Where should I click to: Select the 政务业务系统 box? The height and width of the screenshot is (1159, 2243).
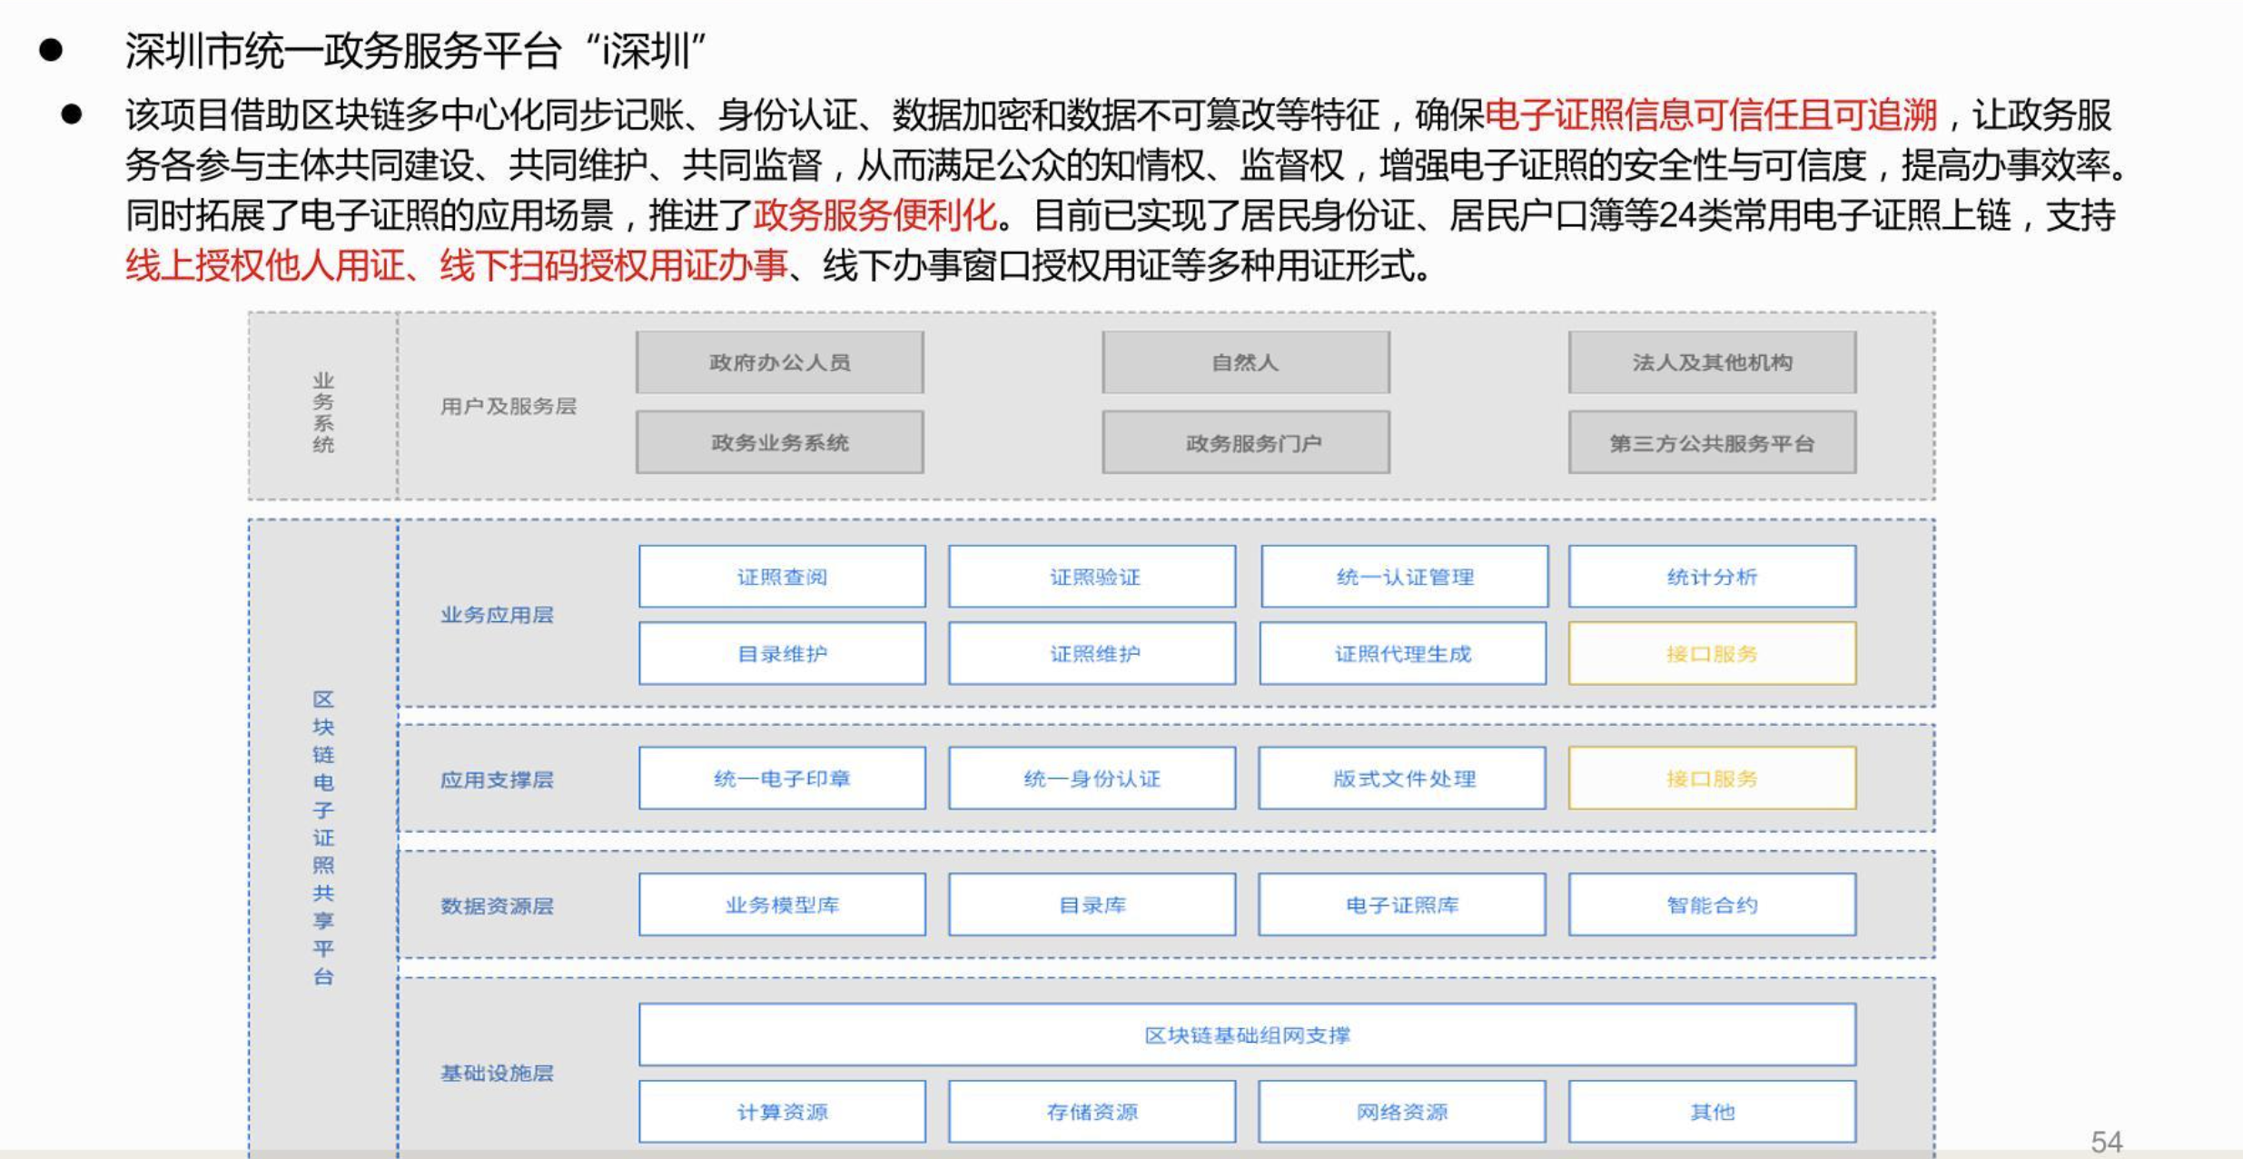(779, 442)
